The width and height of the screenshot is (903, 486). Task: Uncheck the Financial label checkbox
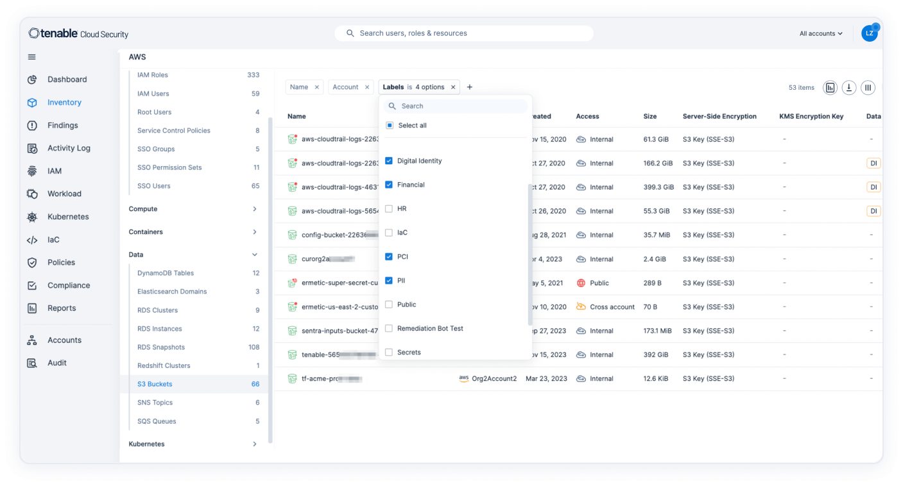[x=389, y=185]
